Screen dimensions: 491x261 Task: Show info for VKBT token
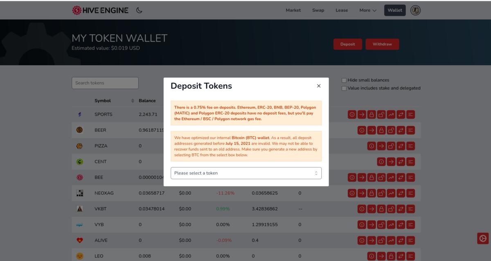tap(362, 209)
